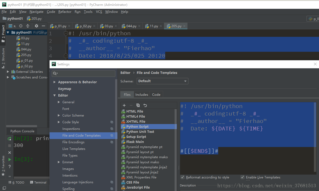This screenshot has width=319, height=191.
Task: Expand the Emmet settings node
Action: click(59, 162)
